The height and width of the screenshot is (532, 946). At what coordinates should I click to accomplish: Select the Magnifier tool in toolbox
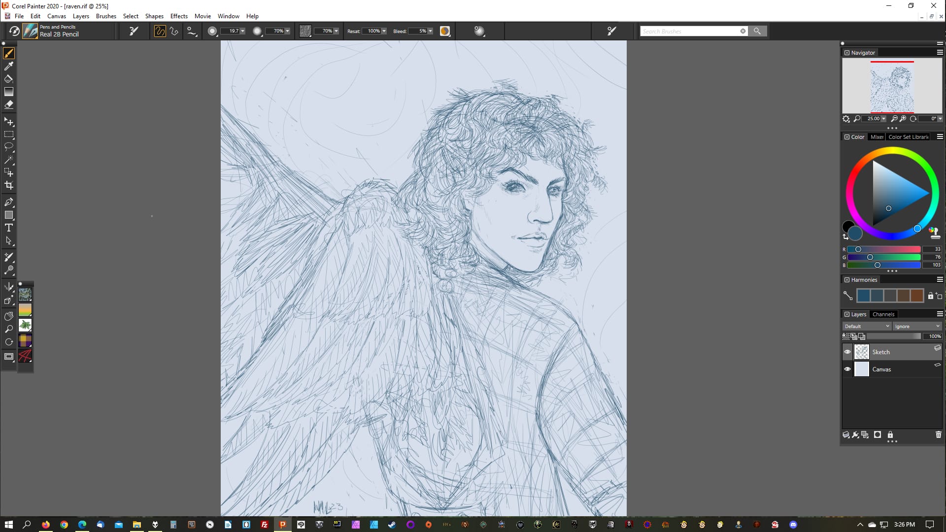pos(9,329)
